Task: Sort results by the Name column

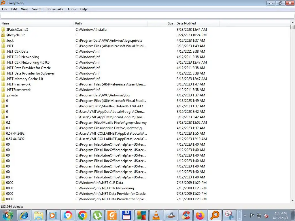Action: 37,23
